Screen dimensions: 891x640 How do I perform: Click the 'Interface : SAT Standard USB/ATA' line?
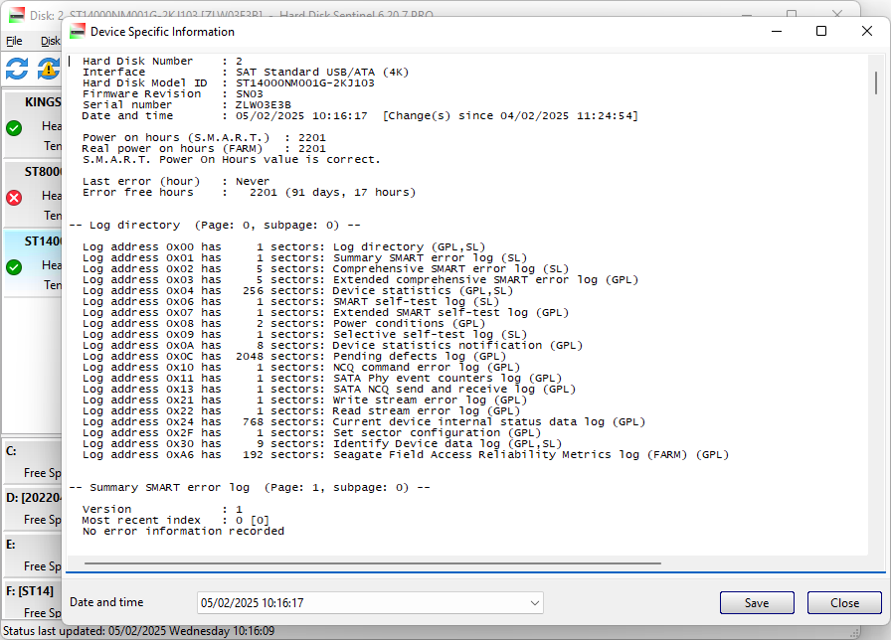click(246, 73)
